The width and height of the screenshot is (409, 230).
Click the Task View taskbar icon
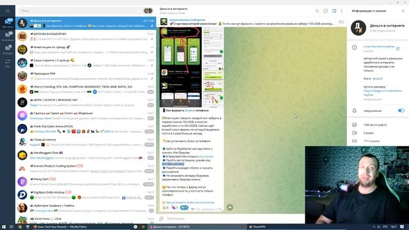(x=12, y=227)
